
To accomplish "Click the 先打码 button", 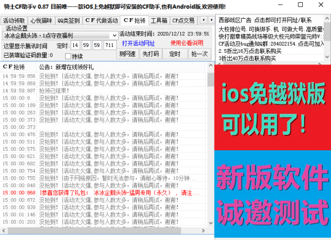I will pos(151,54).
